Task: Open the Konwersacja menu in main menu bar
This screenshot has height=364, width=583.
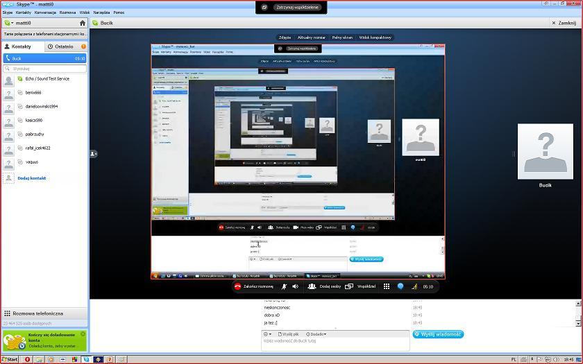Action: (45, 12)
